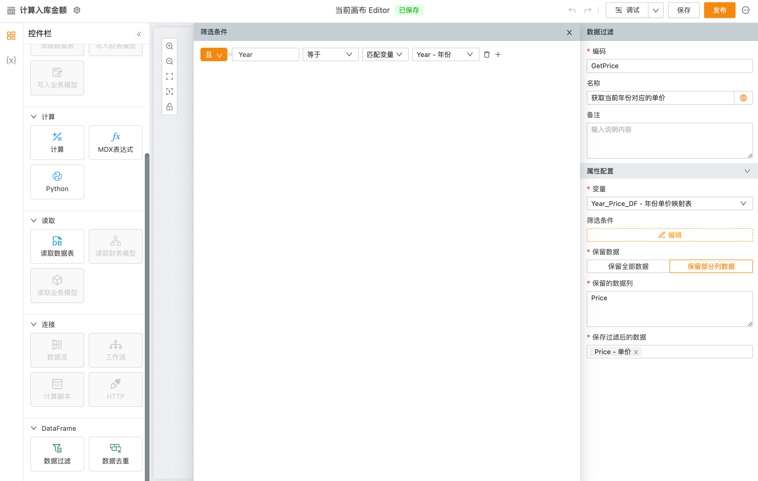Remove the Price - 单价 tag

point(636,352)
